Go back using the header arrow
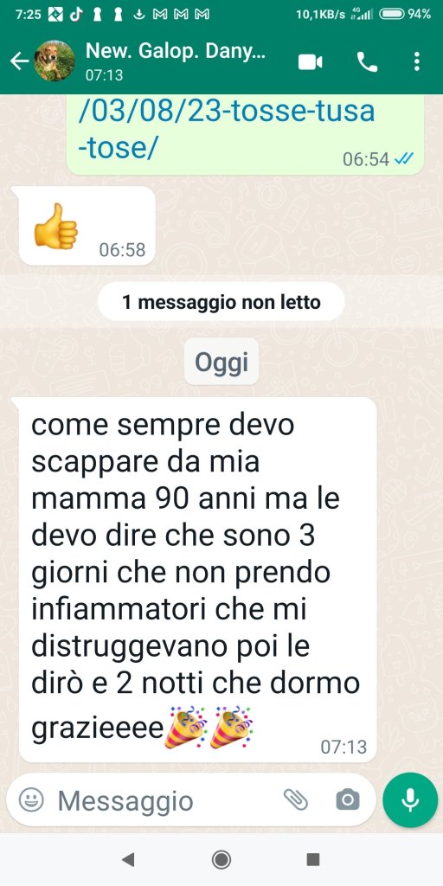 pyautogui.click(x=19, y=61)
